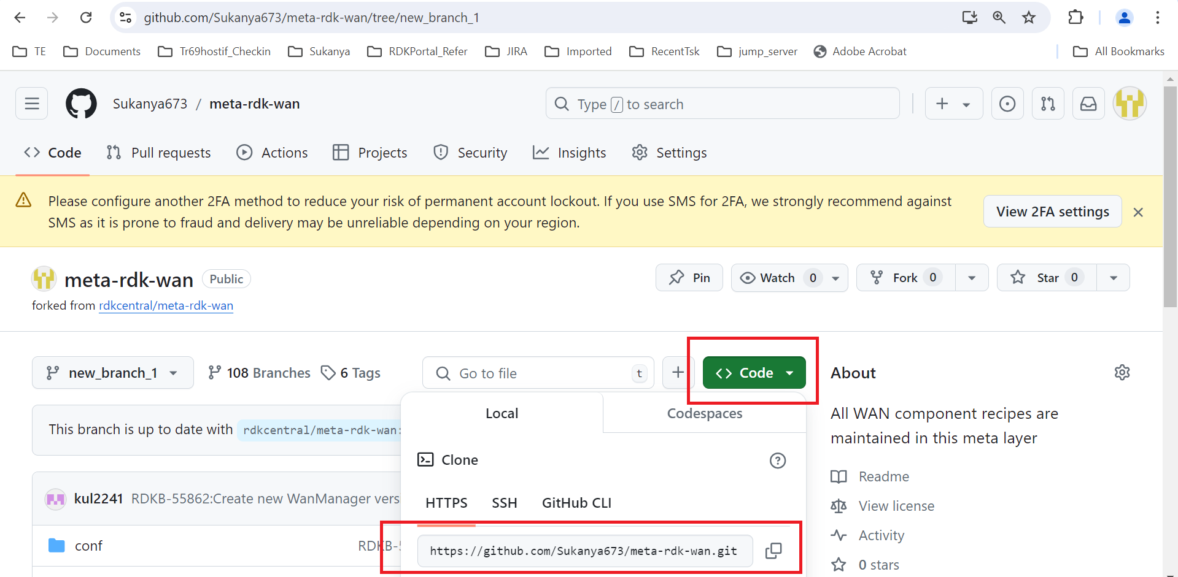Open the Star lists dropdown arrow
The height and width of the screenshot is (577, 1178).
(x=1114, y=278)
